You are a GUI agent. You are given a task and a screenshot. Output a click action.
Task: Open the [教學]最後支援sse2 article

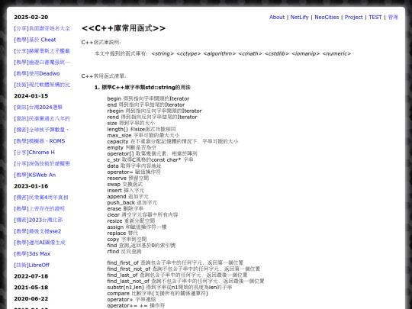pyautogui.click(x=37, y=231)
